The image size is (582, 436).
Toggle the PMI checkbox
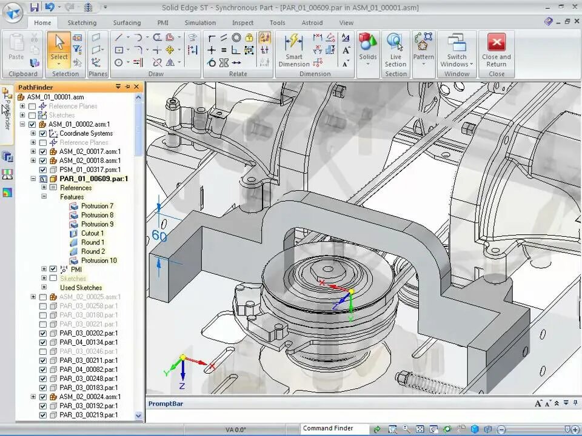pos(53,269)
